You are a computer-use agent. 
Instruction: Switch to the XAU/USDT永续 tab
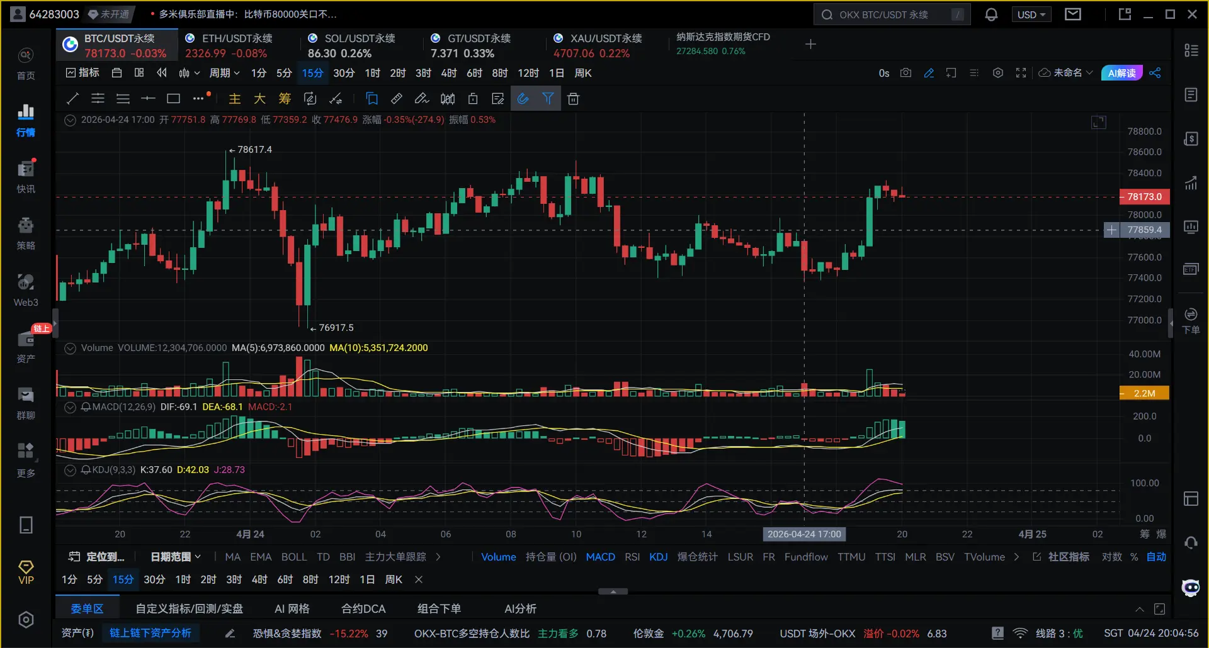[608, 45]
